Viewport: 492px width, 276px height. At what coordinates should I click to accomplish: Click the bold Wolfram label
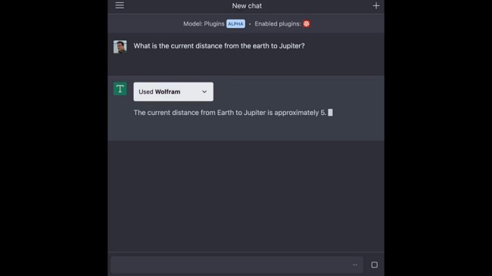[x=167, y=91]
